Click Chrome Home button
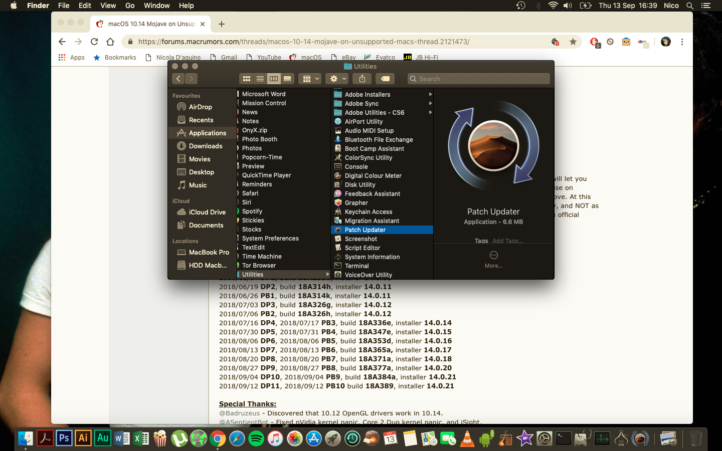722x451 pixels. [x=110, y=42]
